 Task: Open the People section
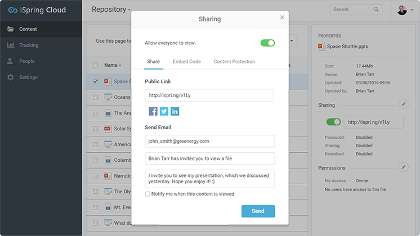click(x=41, y=61)
